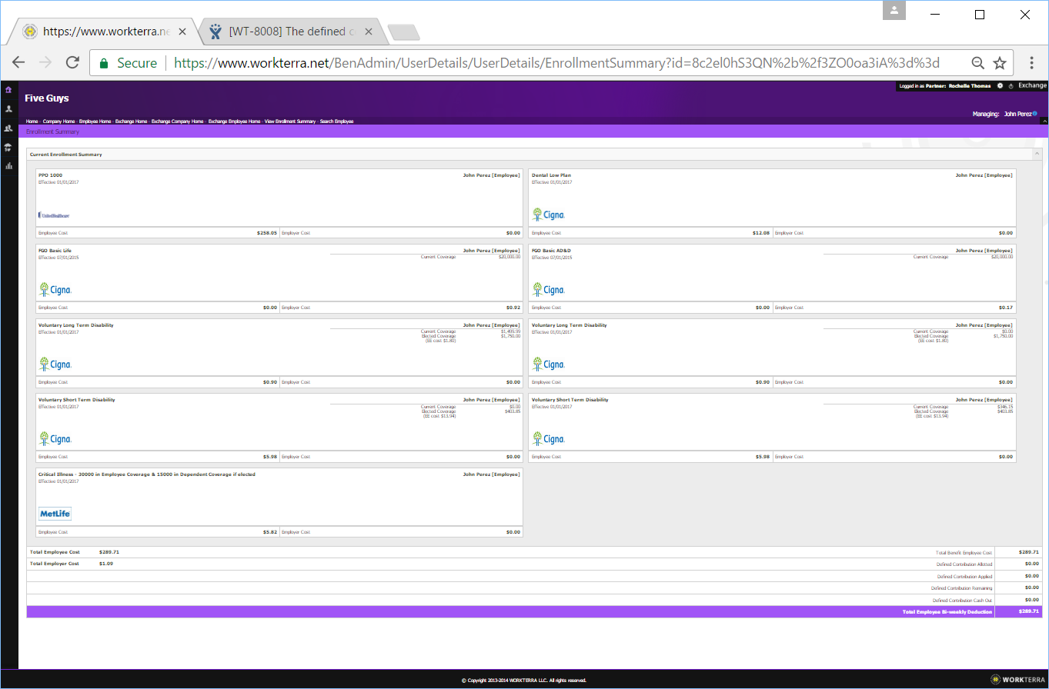Screen dimensions: 1049x689
Task: Open Exchange Home navigation link
Action: click(x=131, y=121)
